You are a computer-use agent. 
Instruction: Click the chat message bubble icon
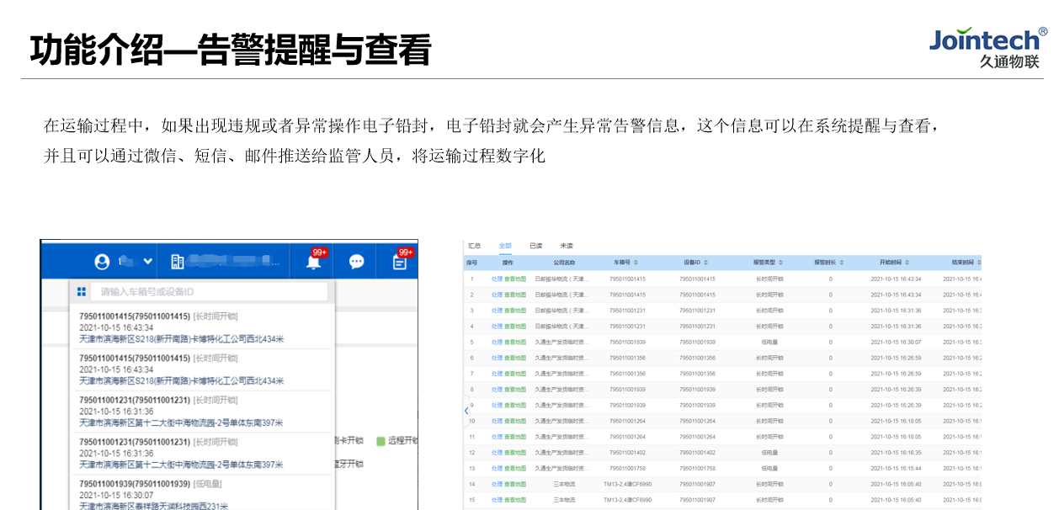click(x=356, y=262)
